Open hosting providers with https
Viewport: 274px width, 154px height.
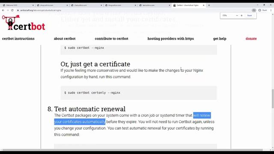pos(170,38)
